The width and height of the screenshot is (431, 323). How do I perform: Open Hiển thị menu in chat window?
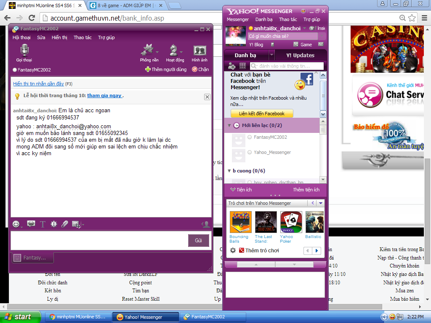pyautogui.click(x=59, y=37)
